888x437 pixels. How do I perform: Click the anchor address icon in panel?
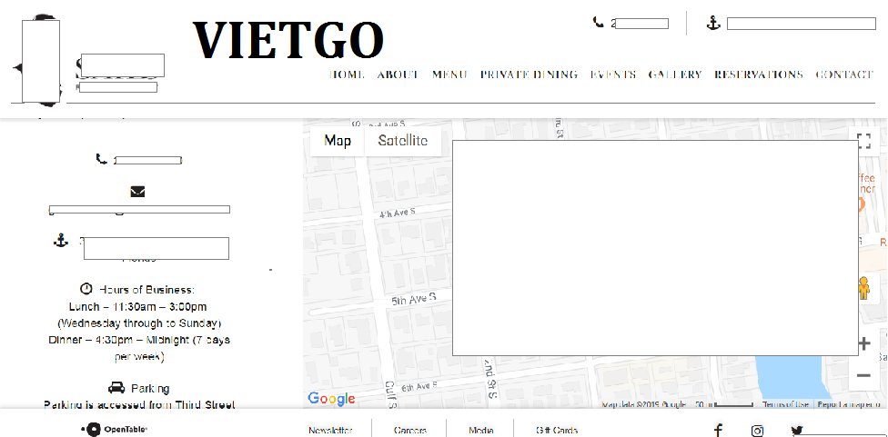click(61, 240)
